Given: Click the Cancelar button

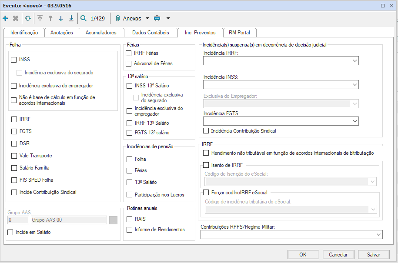Looking at the screenshot, I should tap(338, 255).
